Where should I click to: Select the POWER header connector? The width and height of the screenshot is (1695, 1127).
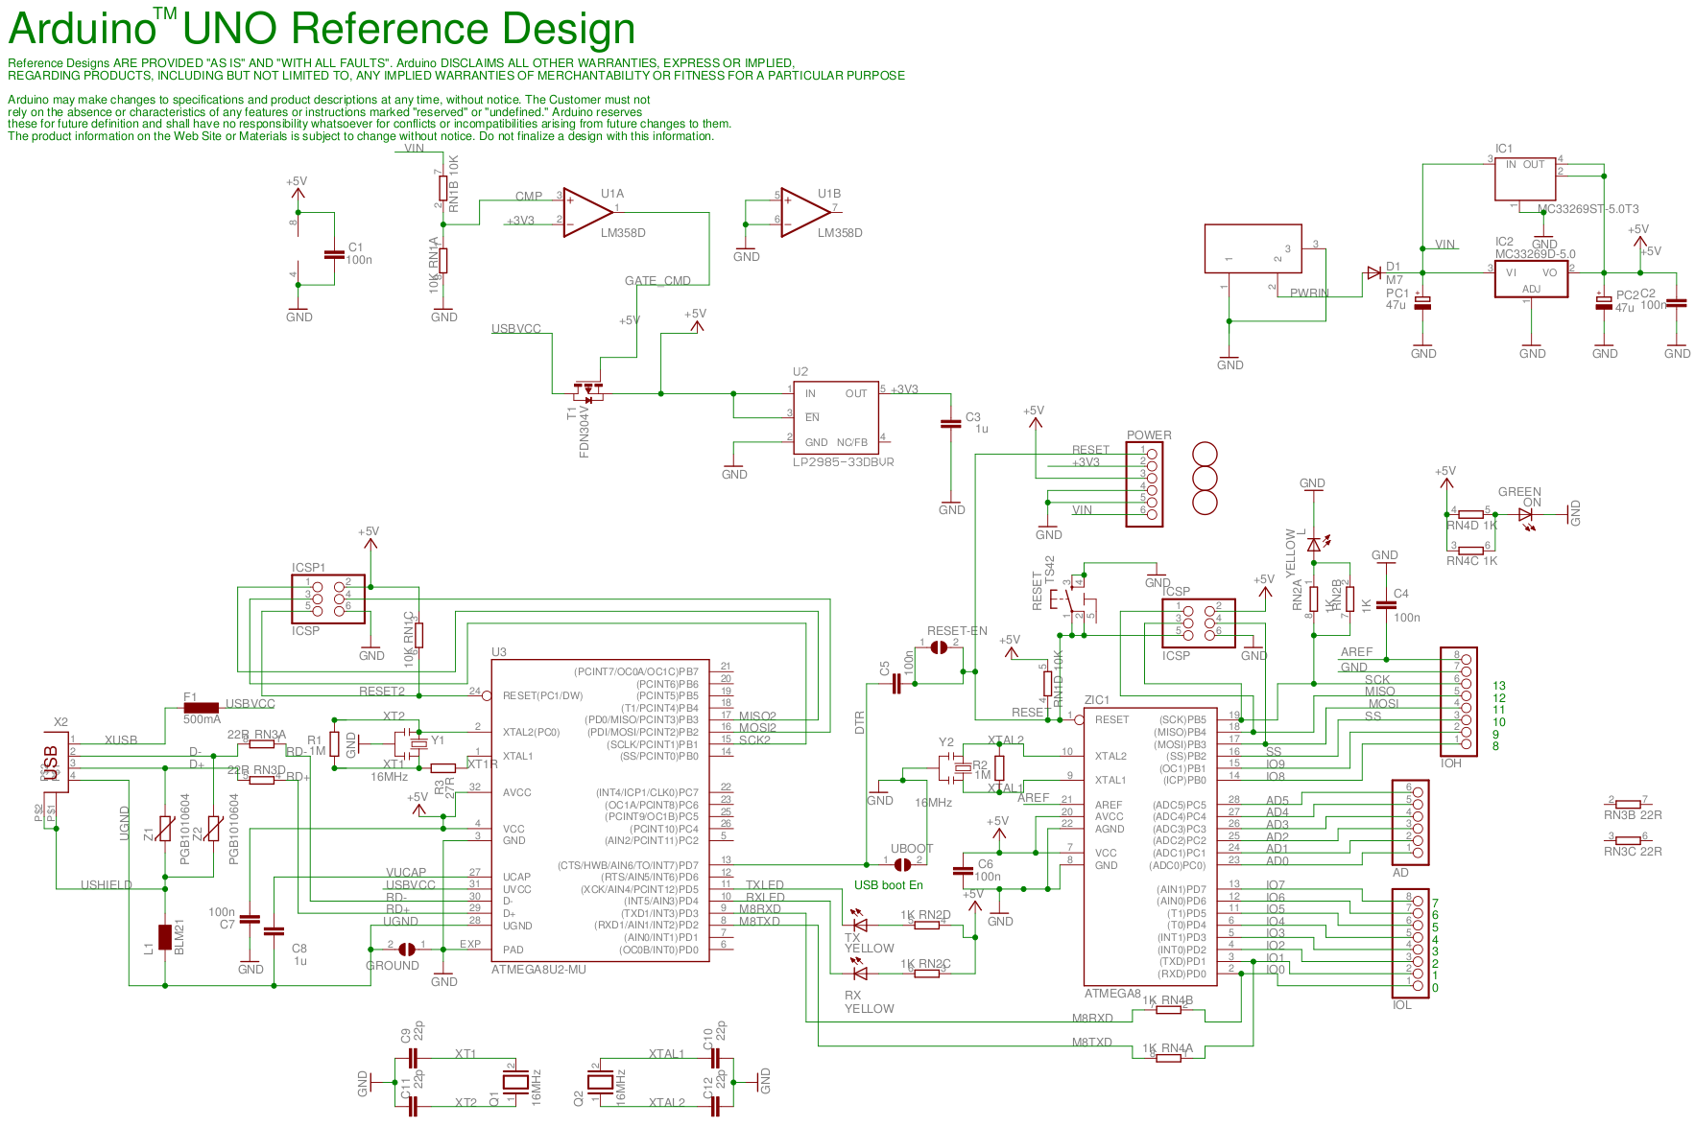[1143, 483]
